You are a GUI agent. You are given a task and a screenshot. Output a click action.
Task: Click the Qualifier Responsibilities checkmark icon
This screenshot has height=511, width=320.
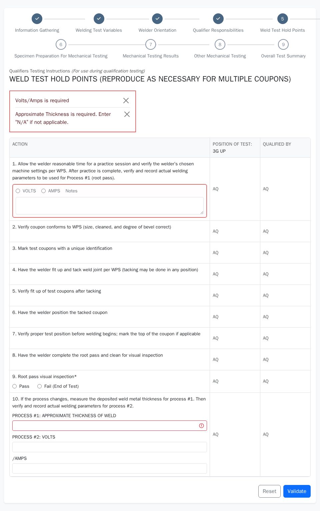point(218,19)
